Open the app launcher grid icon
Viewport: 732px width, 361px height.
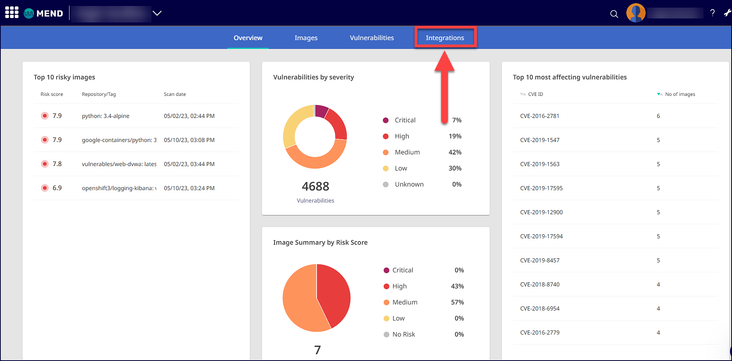pos(12,13)
